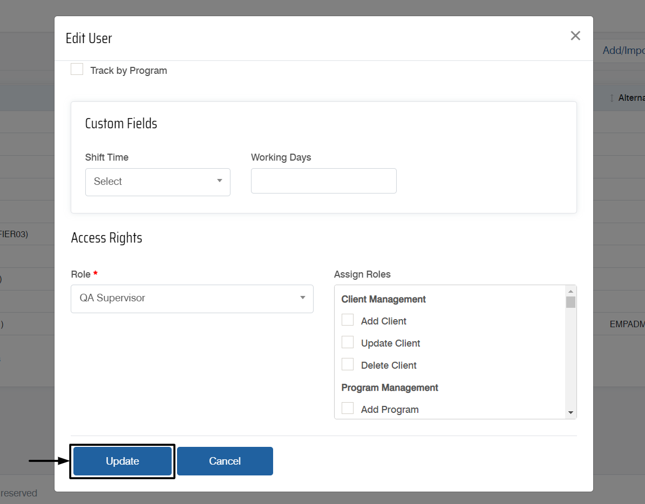Tick the Track by Program checkbox
This screenshot has width=645, height=504.
[x=77, y=69]
